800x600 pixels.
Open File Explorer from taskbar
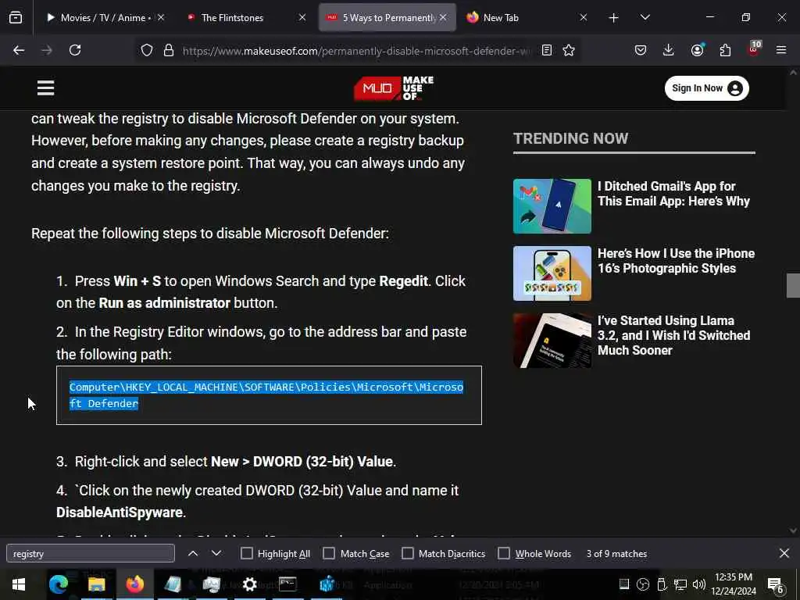point(96,584)
